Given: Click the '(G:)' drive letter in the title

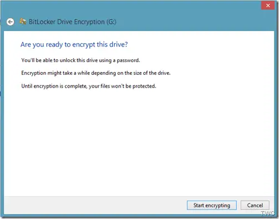Looking at the screenshot, I should click(111, 22).
